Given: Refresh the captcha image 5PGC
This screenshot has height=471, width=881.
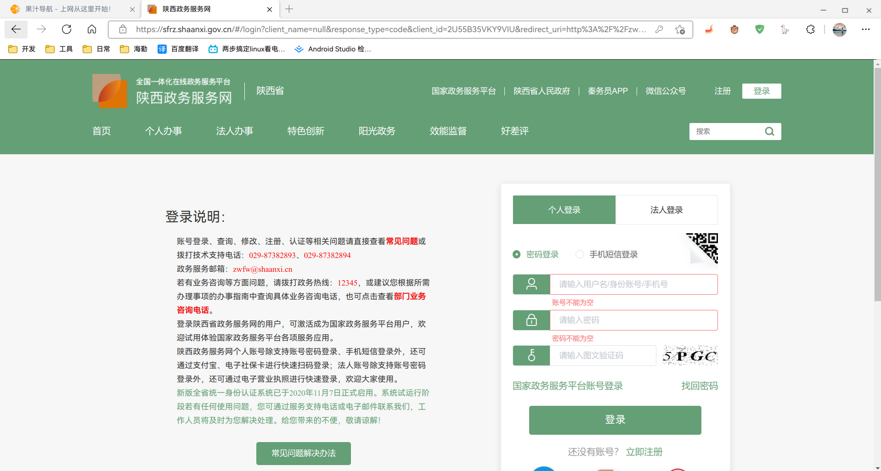Looking at the screenshot, I should [x=690, y=355].
